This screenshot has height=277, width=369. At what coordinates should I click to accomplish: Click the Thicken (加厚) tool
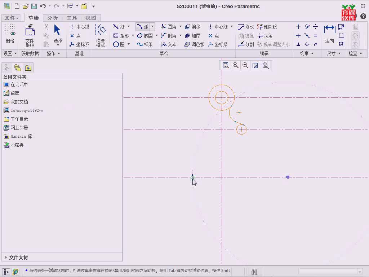pyautogui.click(x=192, y=36)
